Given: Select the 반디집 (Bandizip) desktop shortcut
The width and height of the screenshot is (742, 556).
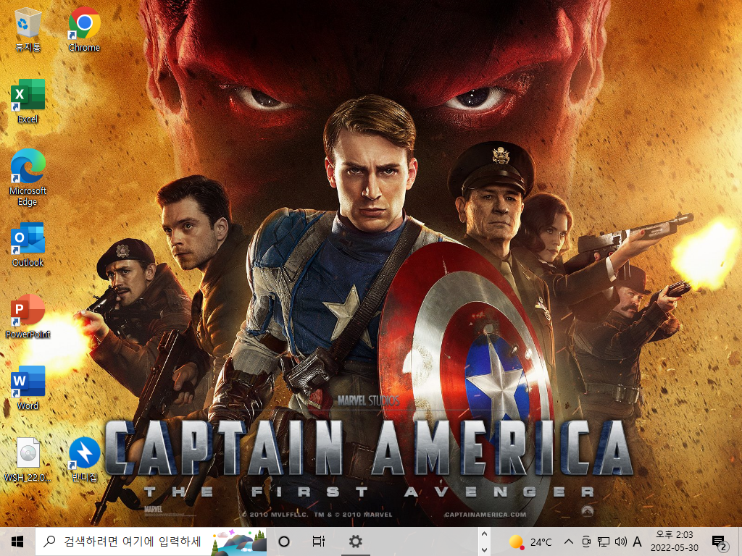Looking at the screenshot, I should [84, 460].
